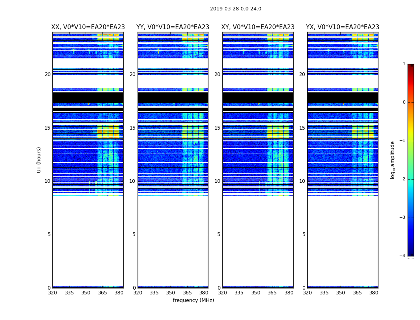Click the UT (hours) axis label
The height and width of the screenshot is (320, 420).
[x=39, y=160]
